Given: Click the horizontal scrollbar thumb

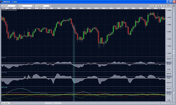Looking at the screenshot, I should tap(53, 103).
